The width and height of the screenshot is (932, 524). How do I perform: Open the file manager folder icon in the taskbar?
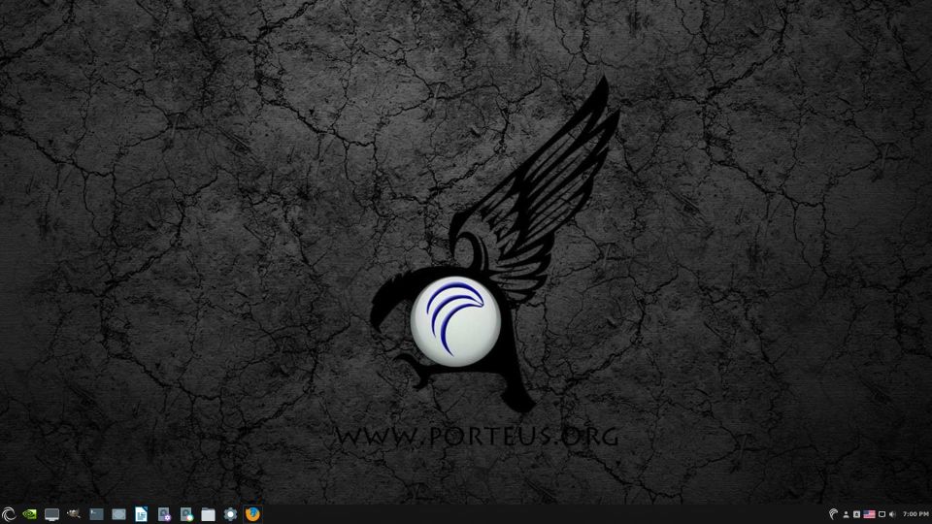click(208, 514)
